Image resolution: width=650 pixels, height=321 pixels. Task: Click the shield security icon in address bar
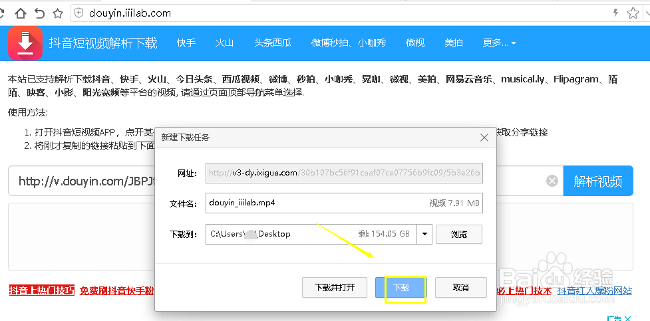(x=79, y=13)
